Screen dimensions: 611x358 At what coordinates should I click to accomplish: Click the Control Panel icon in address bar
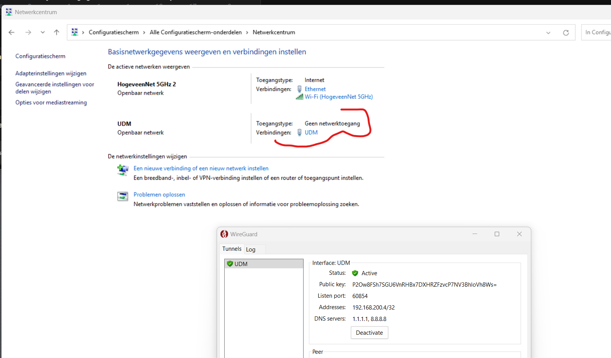coord(75,32)
